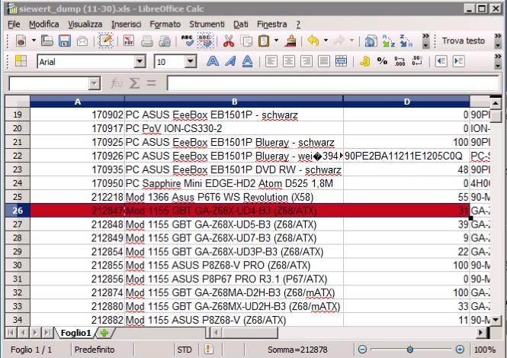This screenshot has width=507, height=358.
Task: Click Merge and Center Cells icon
Action: click(x=341, y=61)
